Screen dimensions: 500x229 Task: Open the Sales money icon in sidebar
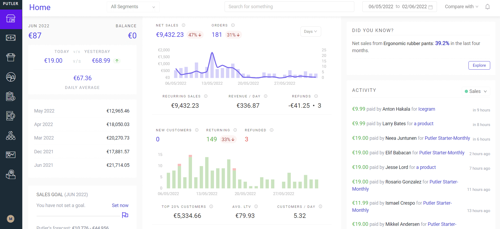11,38
